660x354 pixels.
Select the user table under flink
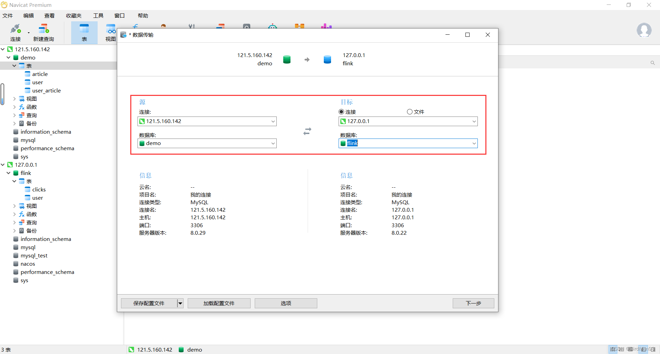pyautogui.click(x=37, y=198)
